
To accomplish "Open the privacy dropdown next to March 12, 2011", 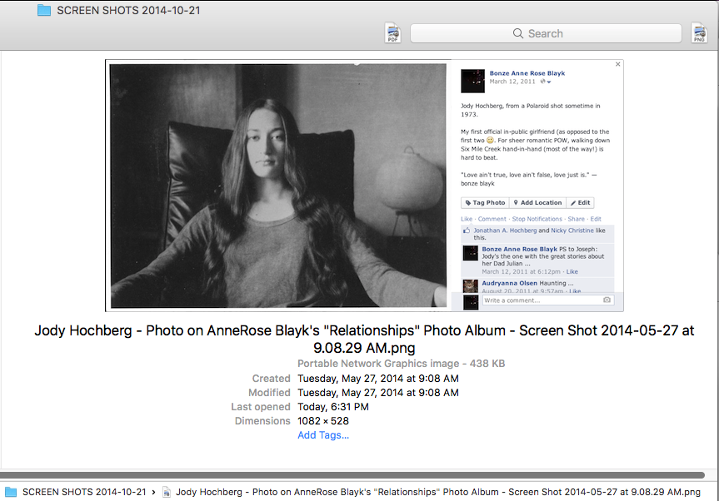I will [x=545, y=82].
